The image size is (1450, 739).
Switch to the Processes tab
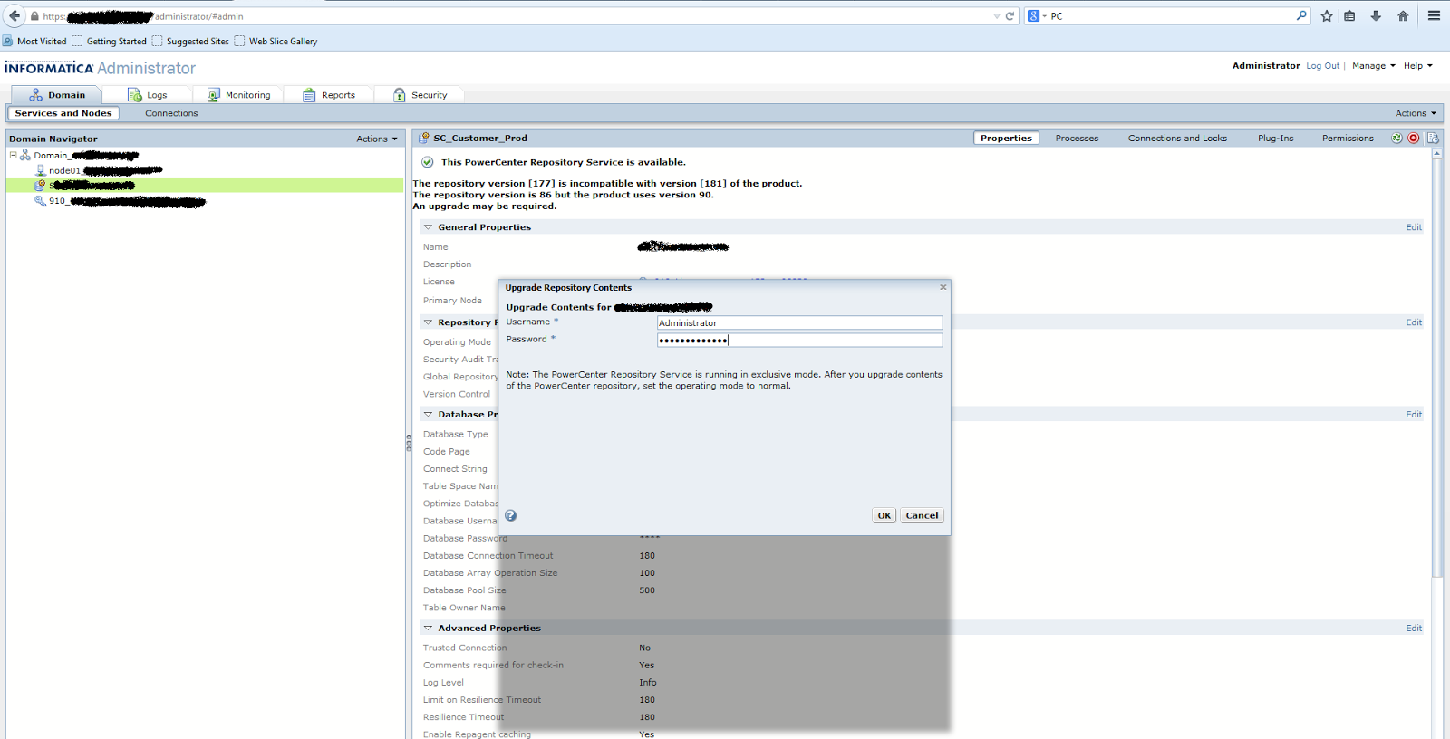click(1077, 139)
